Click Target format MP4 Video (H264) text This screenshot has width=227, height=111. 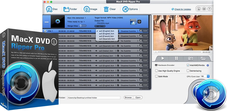(109, 18)
